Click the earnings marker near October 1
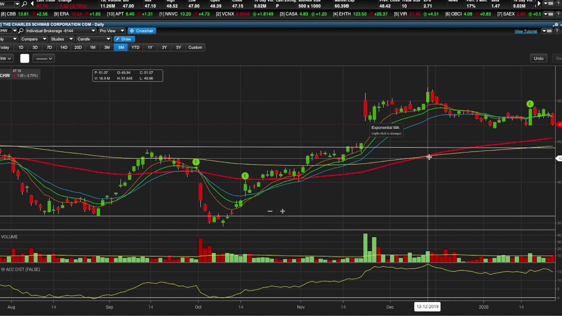Image resolution: width=562 pixels, height=316 pixels. pyautogui.click(x=196, y=162)
